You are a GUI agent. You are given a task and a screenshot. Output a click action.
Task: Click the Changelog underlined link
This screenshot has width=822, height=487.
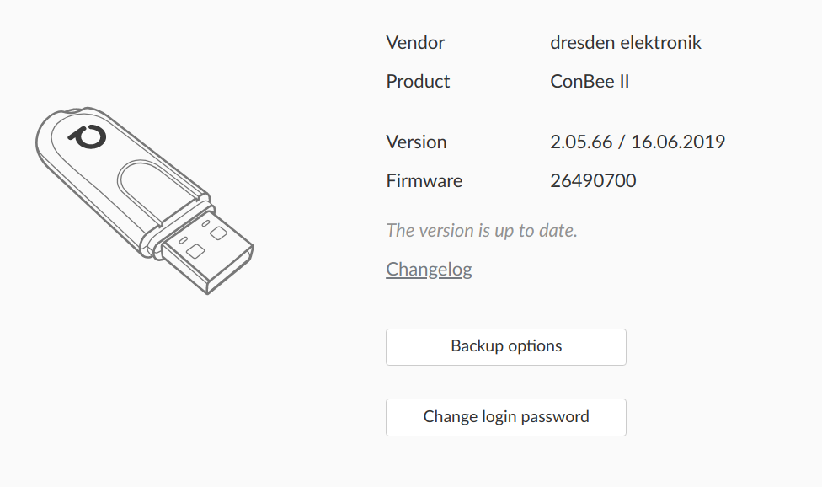(x=429, y=268)
